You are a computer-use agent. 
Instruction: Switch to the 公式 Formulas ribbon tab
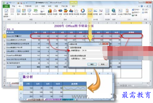pos(36,6)
